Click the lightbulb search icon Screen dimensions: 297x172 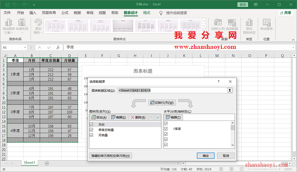tap(161, 13)
